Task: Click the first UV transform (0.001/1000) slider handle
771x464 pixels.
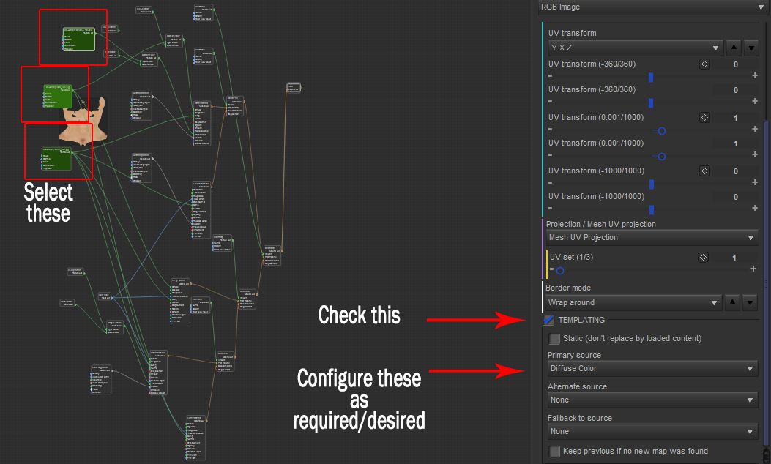Action: coord(662,131)
